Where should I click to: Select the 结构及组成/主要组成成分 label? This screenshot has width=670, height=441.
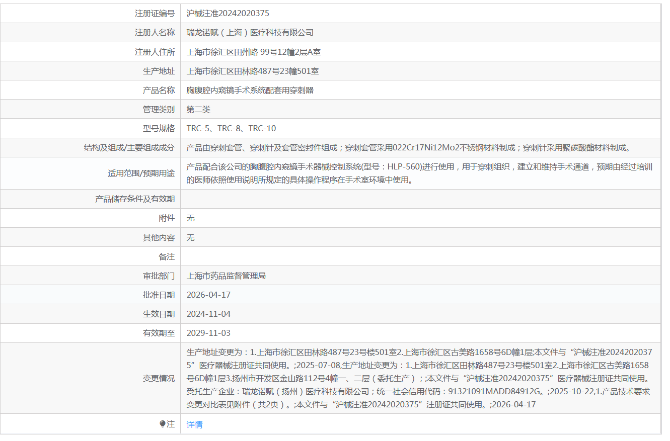coord(129,147)
